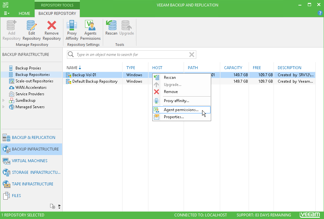Click Connected to: Localhost status text
Screen dimensions: 324x219
point(200,215)
